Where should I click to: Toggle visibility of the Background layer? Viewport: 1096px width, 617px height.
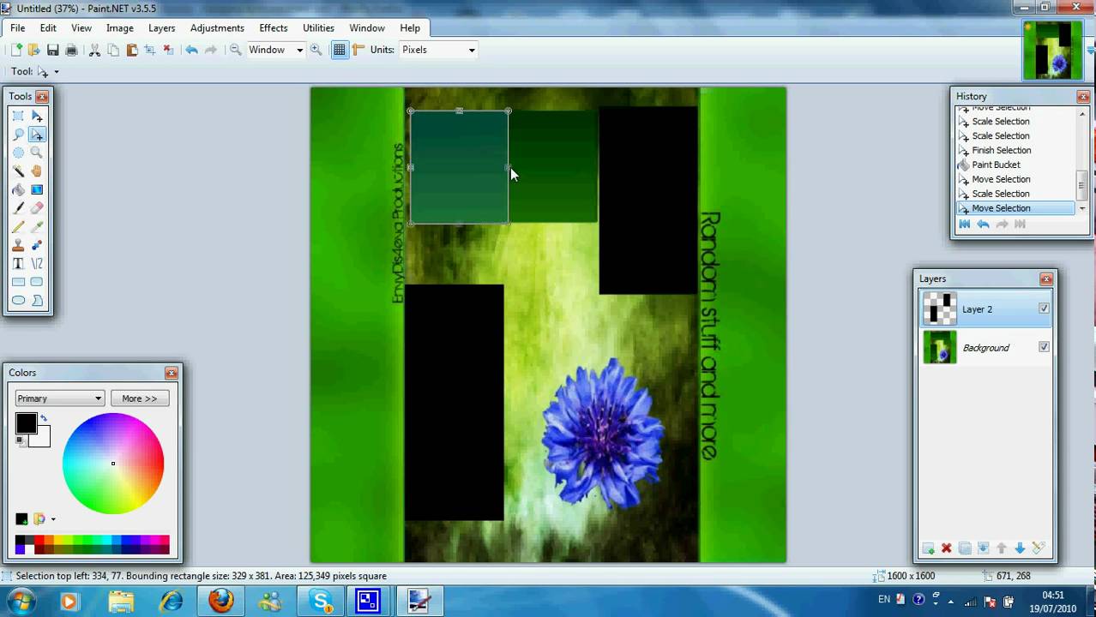1044,347
